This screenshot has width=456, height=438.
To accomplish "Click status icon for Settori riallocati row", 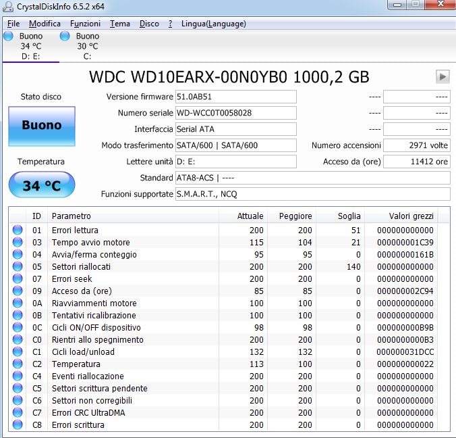I will click(x=17, y=267).
